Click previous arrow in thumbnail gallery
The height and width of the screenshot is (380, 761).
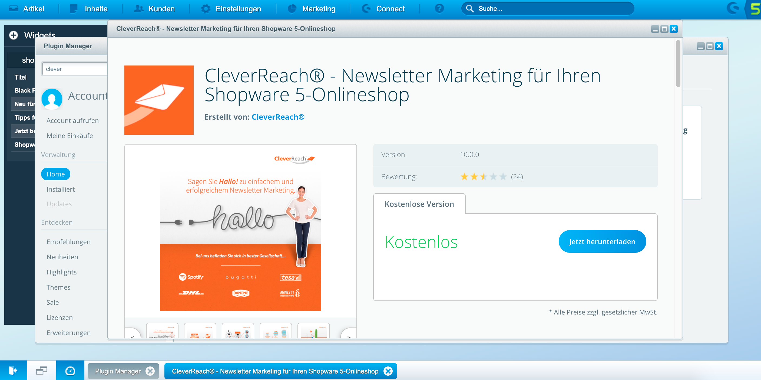tap(133, 333)
